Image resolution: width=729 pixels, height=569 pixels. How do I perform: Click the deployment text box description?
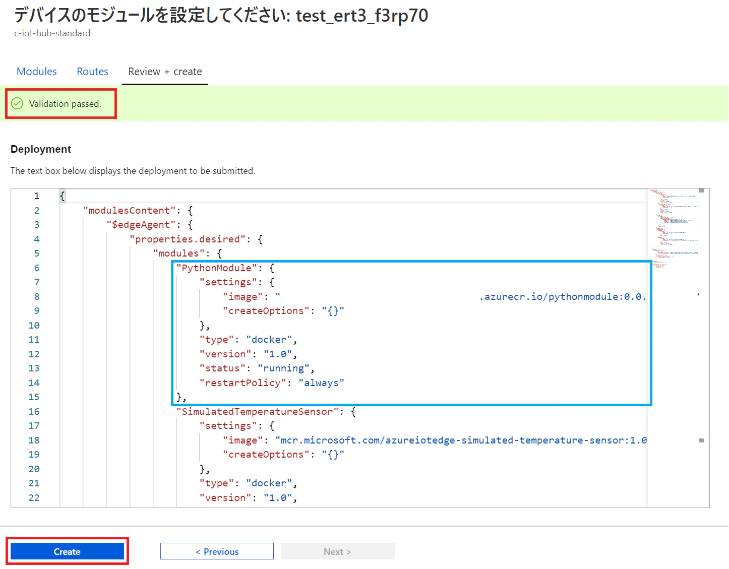click(133, 171)
